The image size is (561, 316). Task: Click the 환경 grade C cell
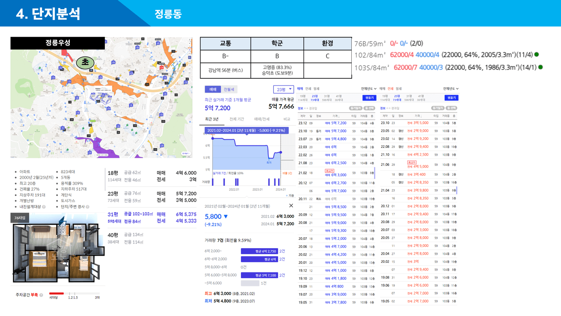point(327,56)
